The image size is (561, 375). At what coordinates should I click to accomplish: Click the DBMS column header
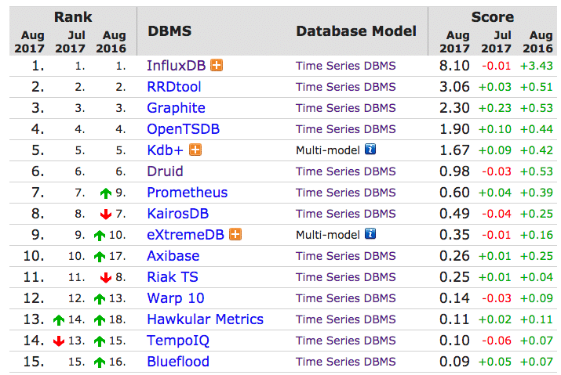pyautogui.click(x=169, y=31)
